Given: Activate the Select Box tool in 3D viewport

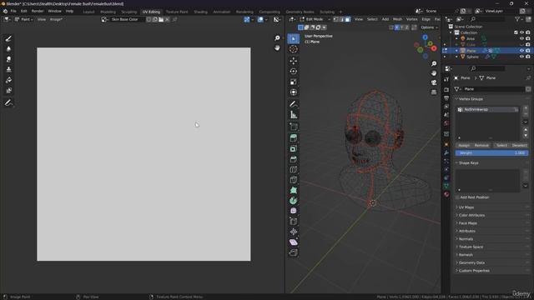Looking at the screenshot, I should coord(293,39).
